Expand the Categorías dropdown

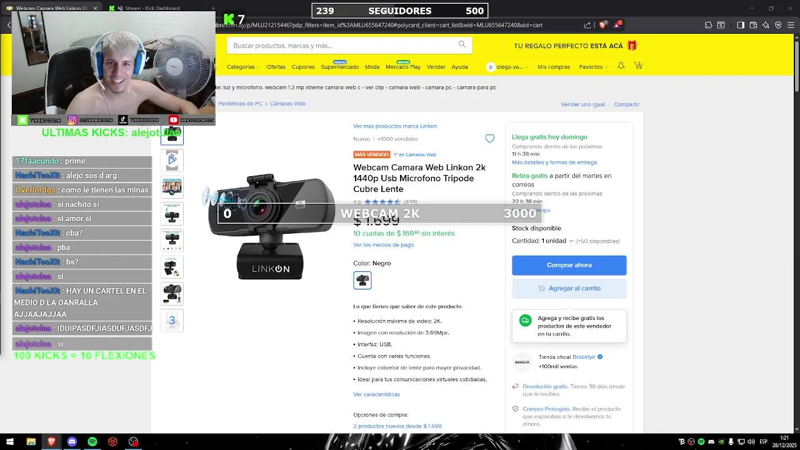[x=242, y=66]
